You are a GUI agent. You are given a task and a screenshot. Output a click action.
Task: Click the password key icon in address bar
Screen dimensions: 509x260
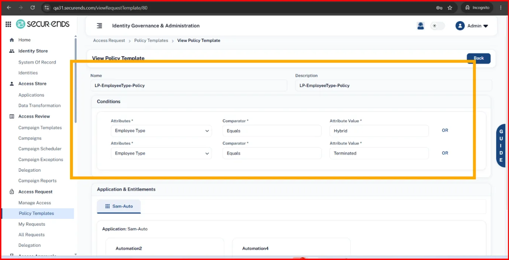click(439, 8)
